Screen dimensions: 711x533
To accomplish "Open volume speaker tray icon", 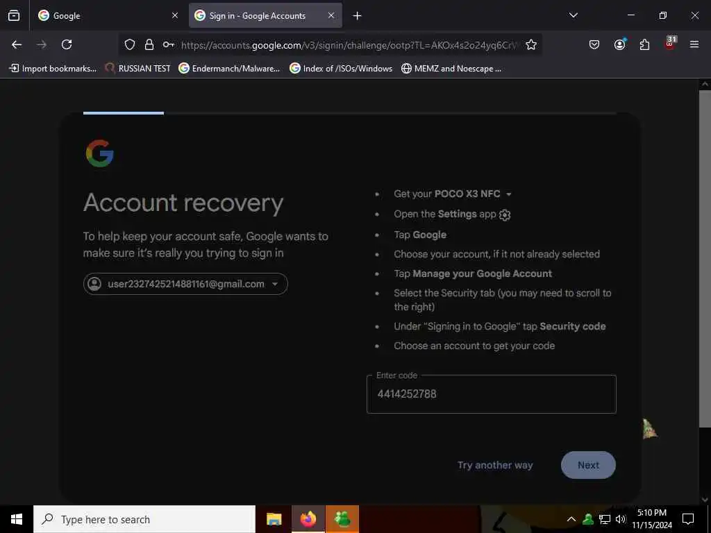I will tap(621, 519).
